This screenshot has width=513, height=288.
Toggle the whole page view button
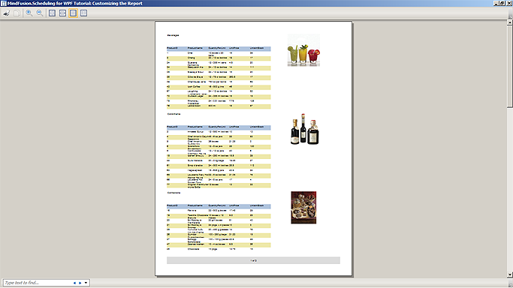tap(74, 13)
